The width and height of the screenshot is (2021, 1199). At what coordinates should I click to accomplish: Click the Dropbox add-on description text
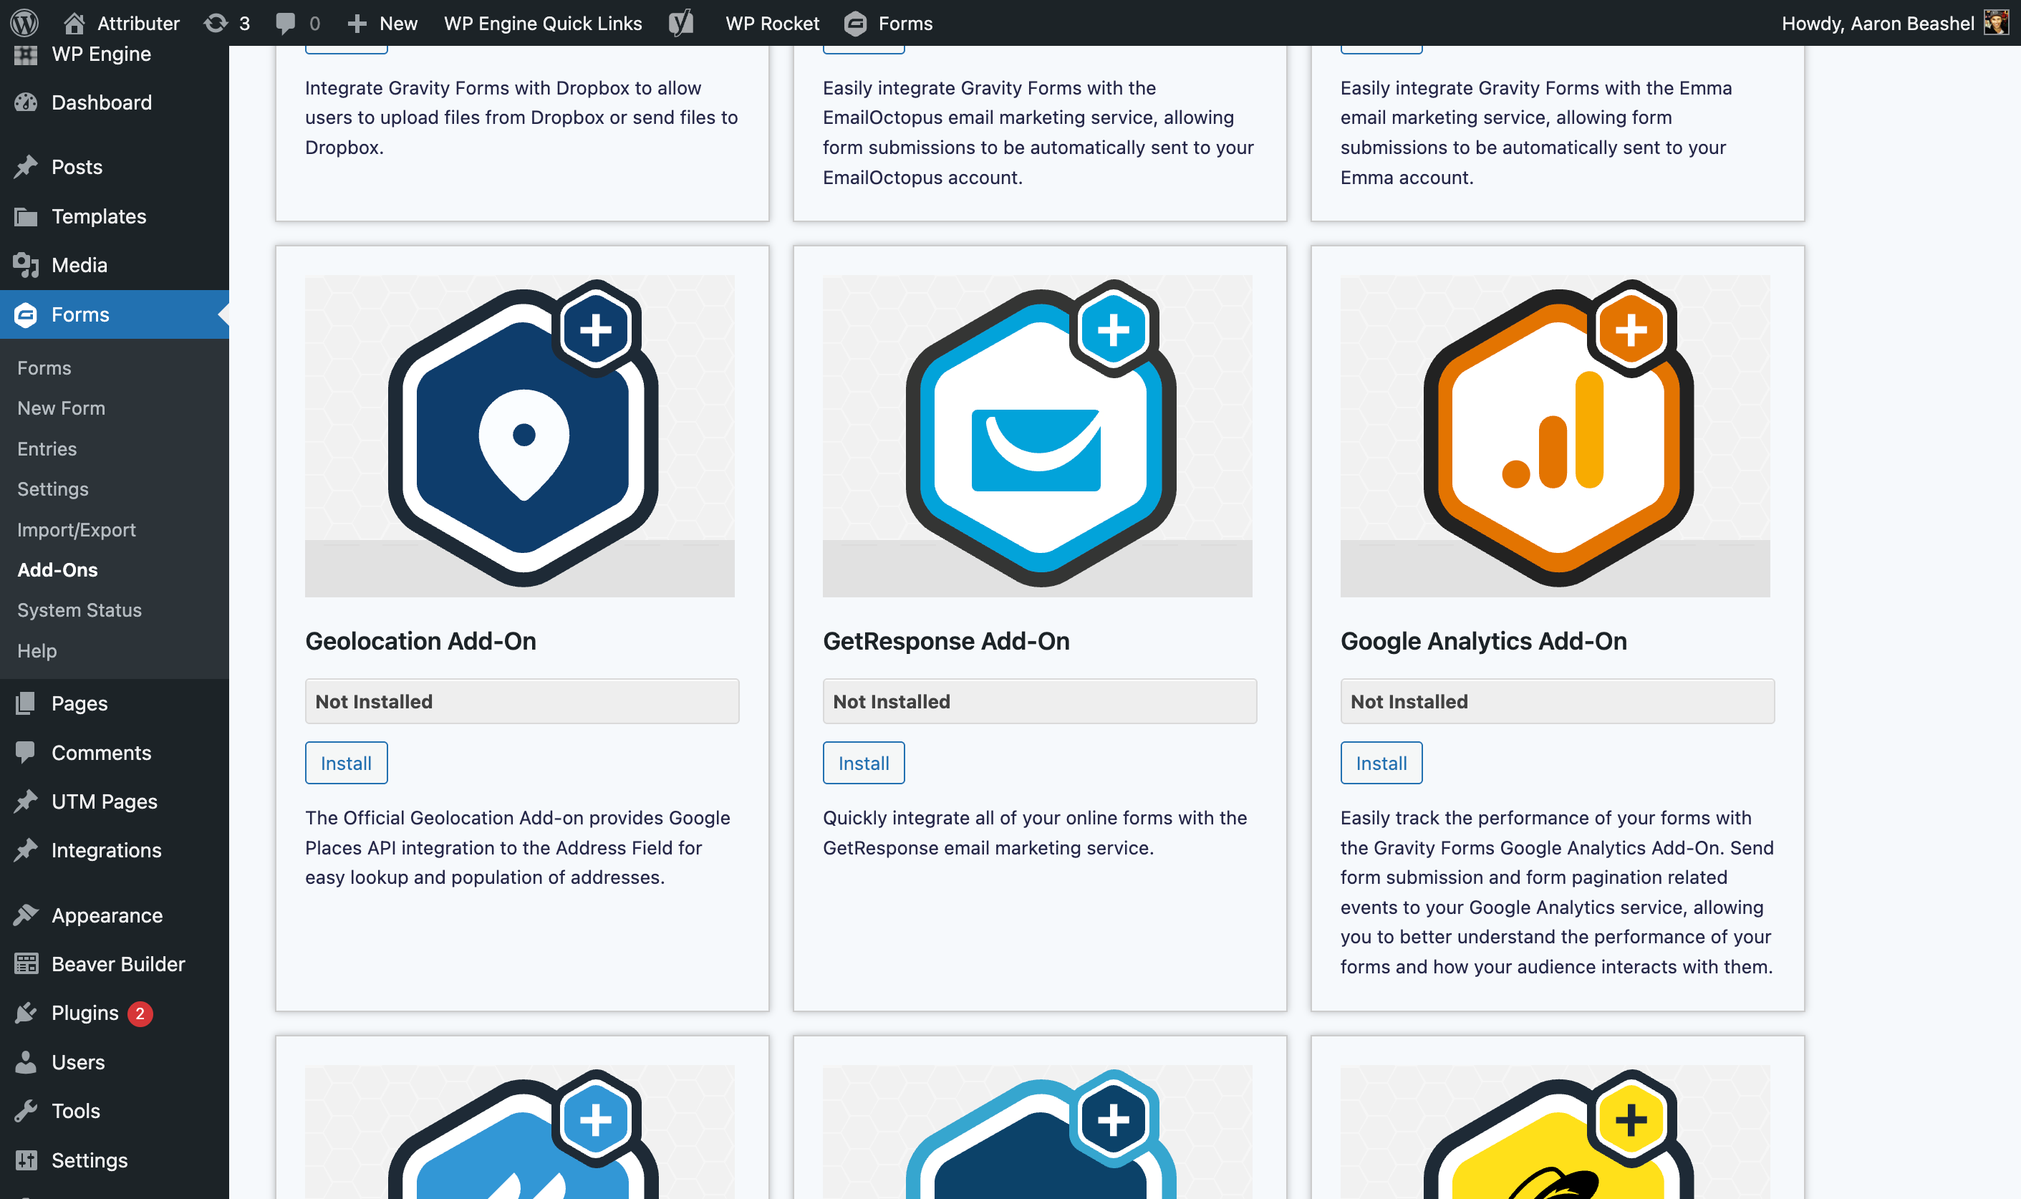pyautogui.click(x=522, y=118)
